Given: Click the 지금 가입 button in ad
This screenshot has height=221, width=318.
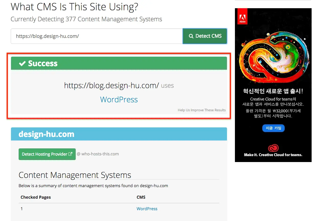Looking at the screenshot, I should click(x=273, y=128).
